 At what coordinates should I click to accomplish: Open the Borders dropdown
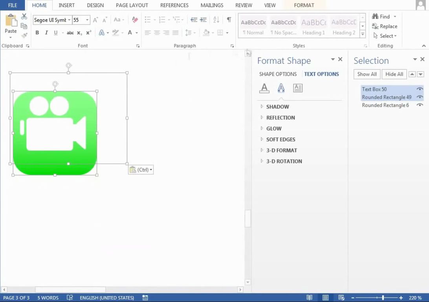[227, 33]
